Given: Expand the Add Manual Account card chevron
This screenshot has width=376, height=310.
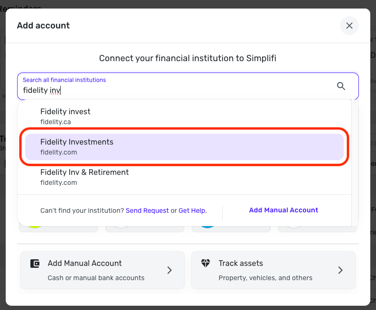Looking at the screenshot, I should [x=169, y=270].
